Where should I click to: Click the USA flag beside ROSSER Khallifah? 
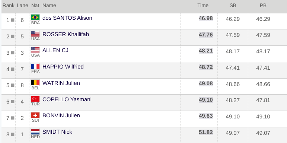35,34
